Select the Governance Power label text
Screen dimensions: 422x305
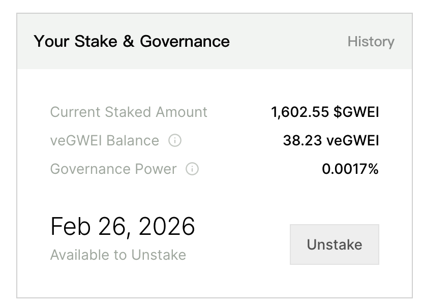coord(113,169)
